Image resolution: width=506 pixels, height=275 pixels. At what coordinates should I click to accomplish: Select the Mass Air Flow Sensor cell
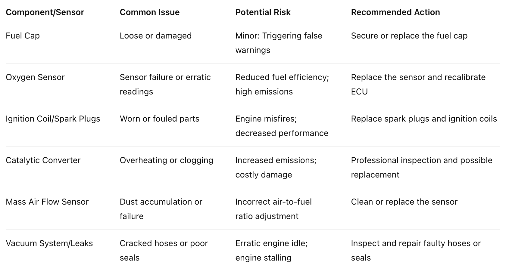coord(47,202)
